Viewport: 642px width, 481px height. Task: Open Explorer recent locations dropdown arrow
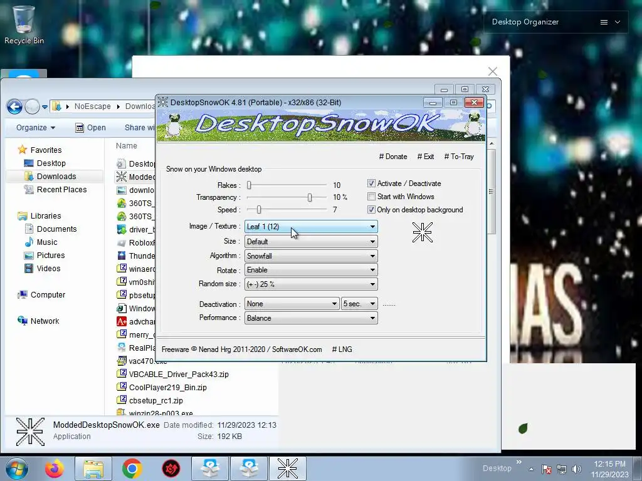[45, 106]
